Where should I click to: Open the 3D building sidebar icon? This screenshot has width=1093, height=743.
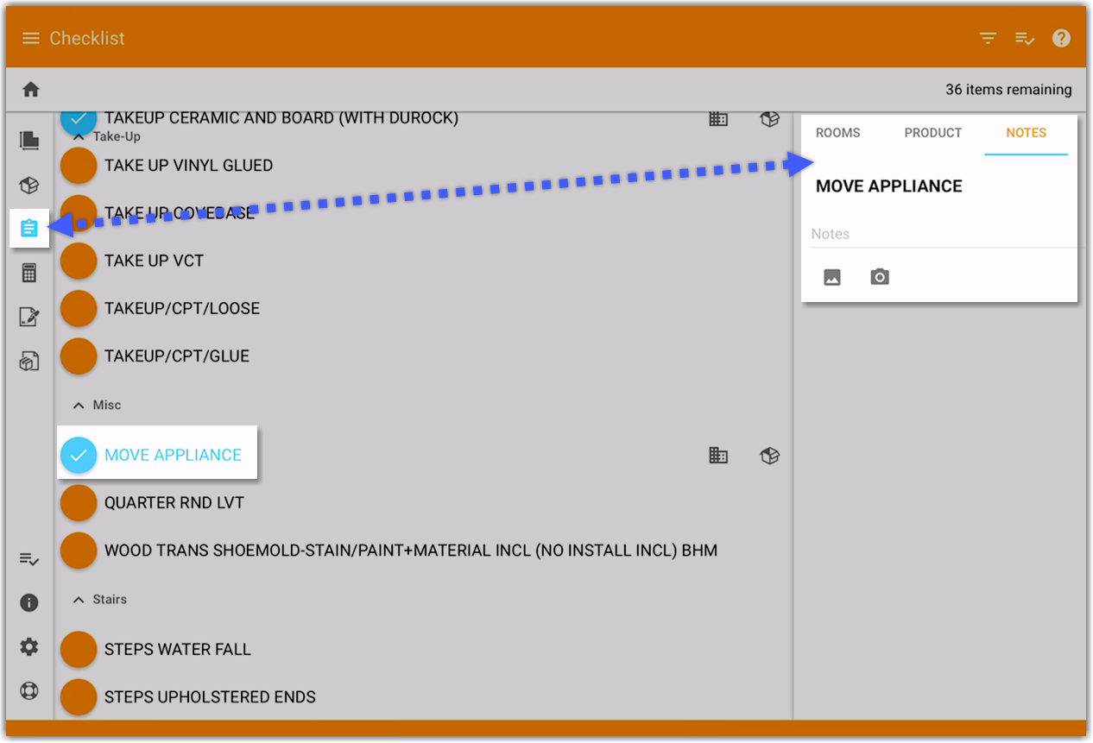pos(29,361)
